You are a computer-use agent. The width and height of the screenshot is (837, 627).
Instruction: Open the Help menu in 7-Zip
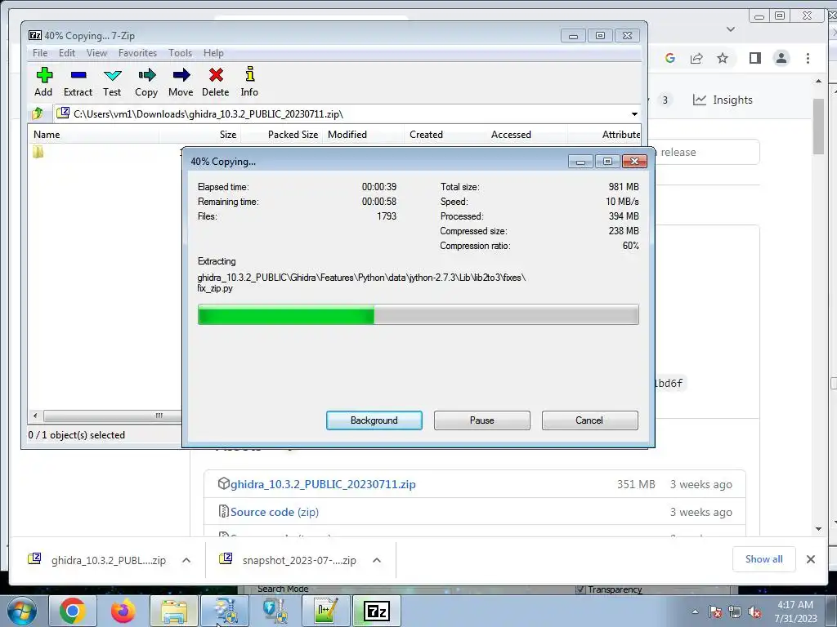[213, 53]
